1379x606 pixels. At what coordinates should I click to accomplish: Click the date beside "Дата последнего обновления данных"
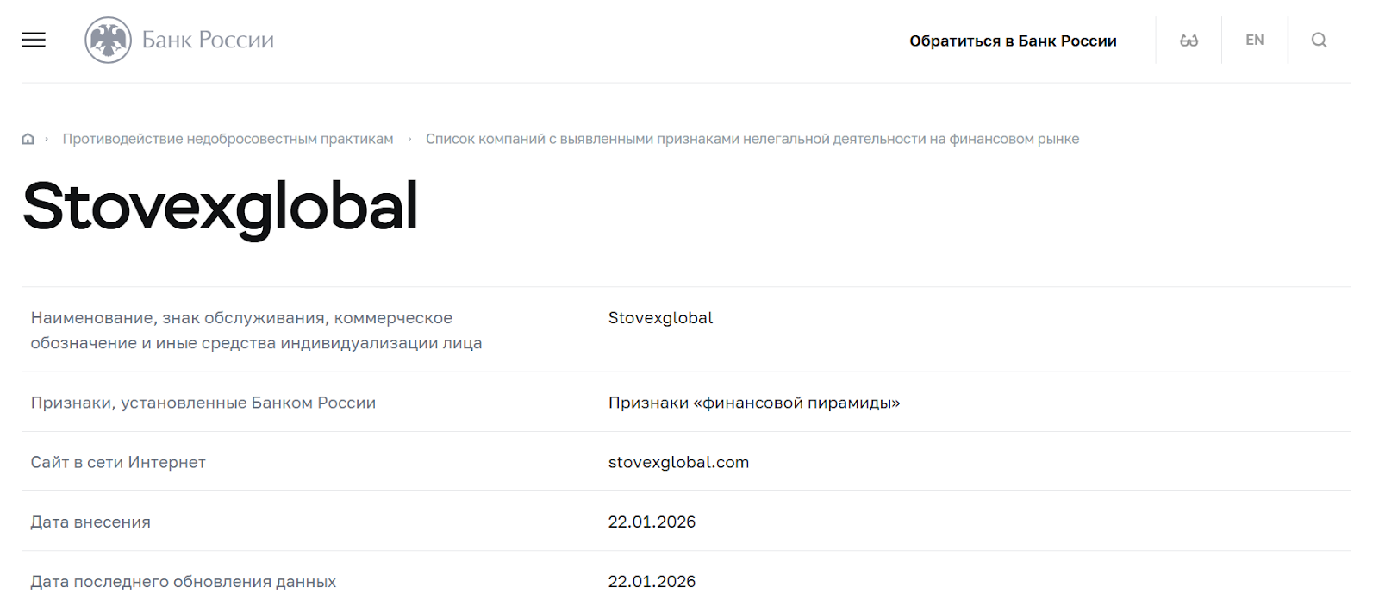point(652,581)
